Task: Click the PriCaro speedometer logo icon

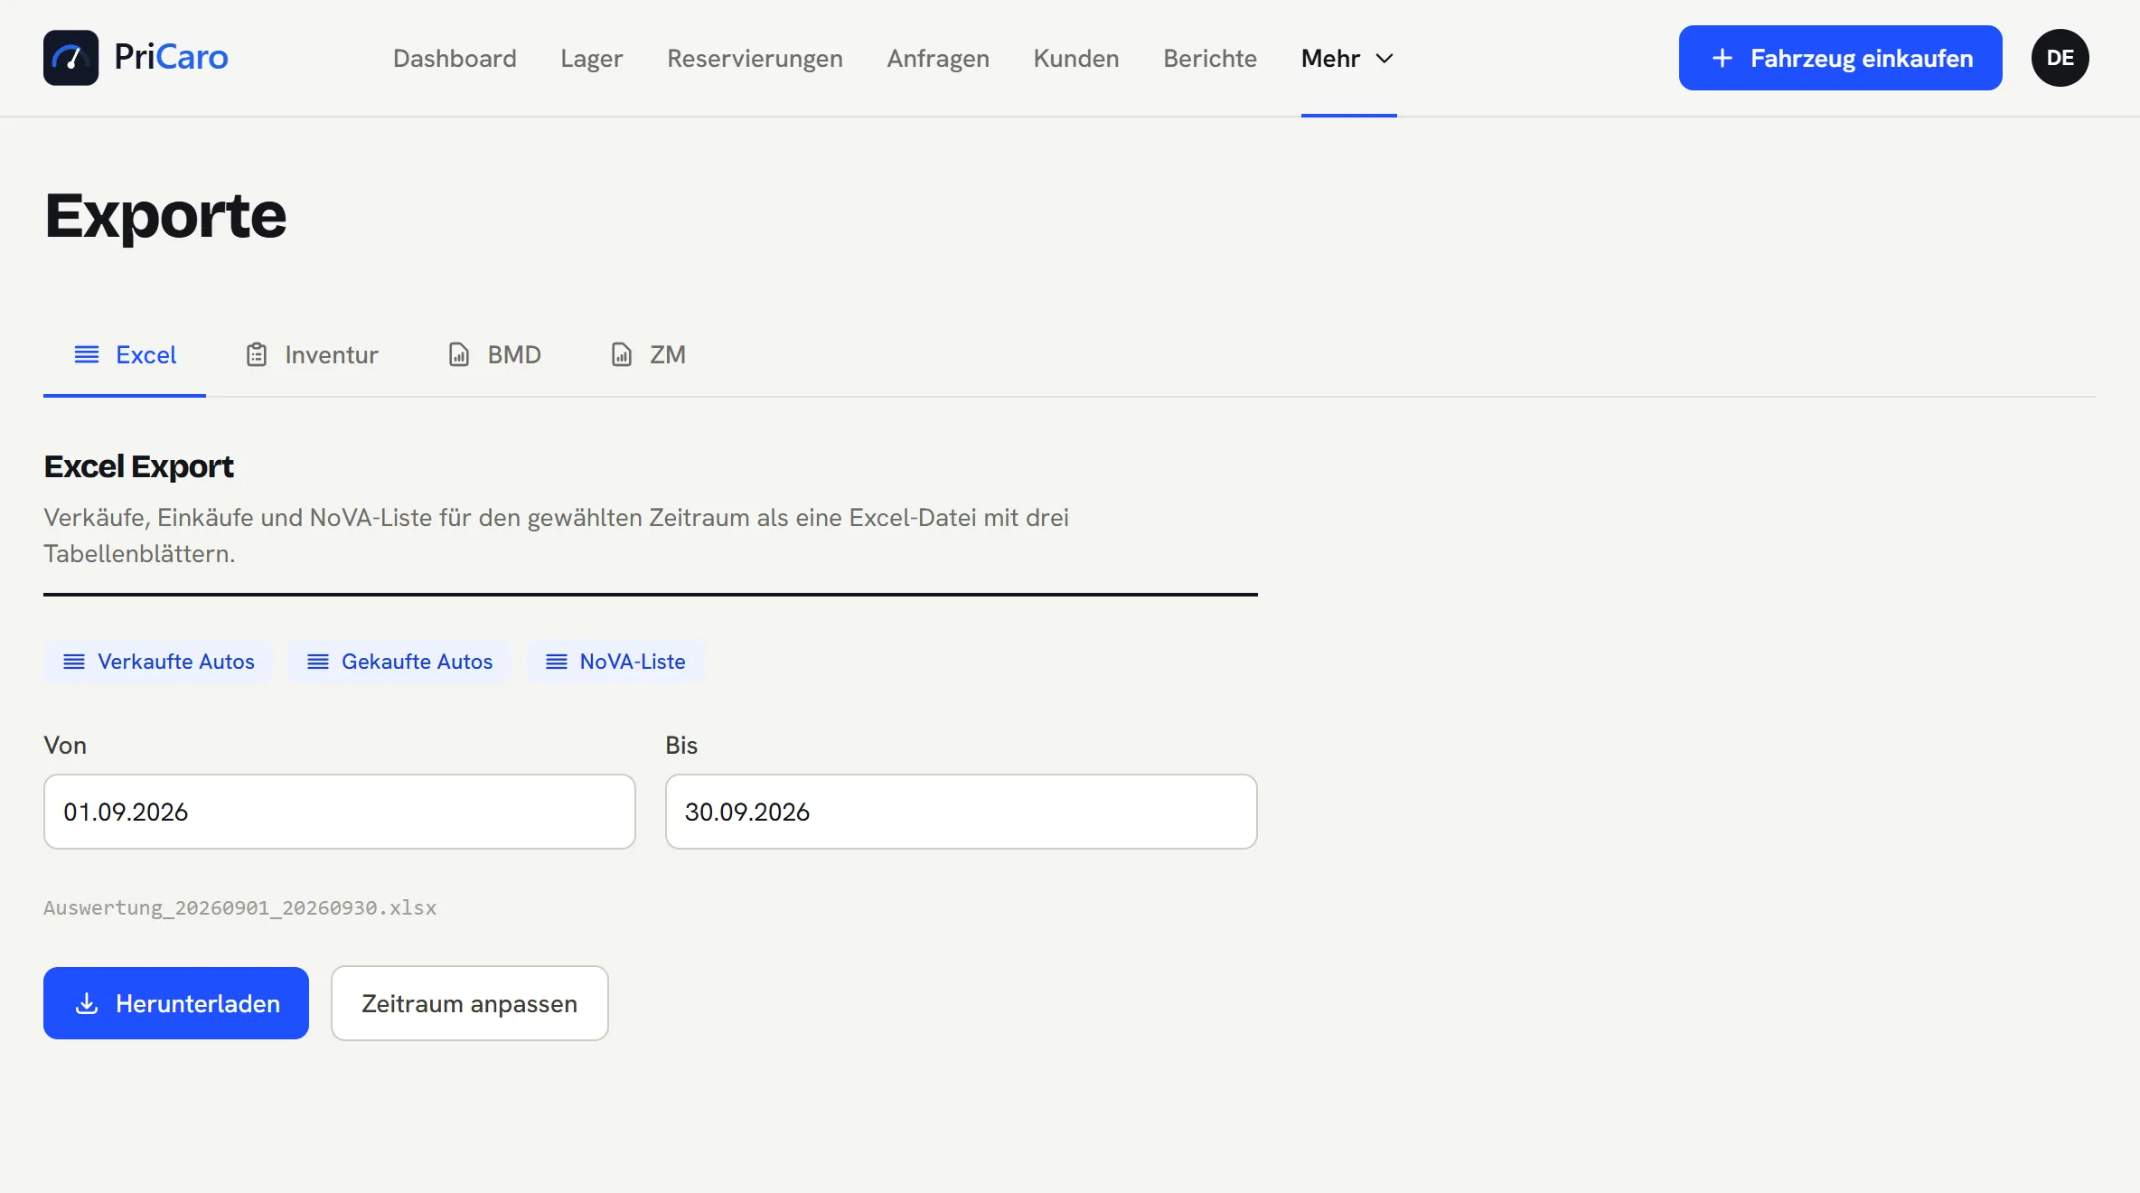Action: tap(70, 58)
